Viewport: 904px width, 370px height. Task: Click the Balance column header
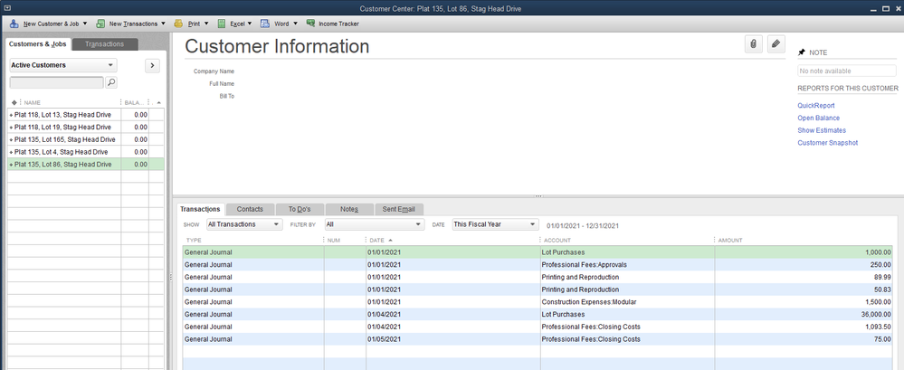(134, 102)
